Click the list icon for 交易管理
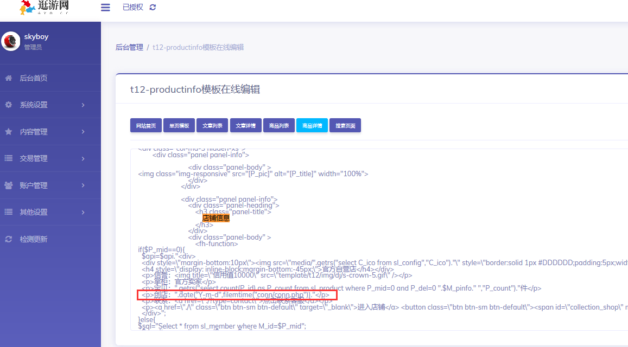 tap(9, 158)
